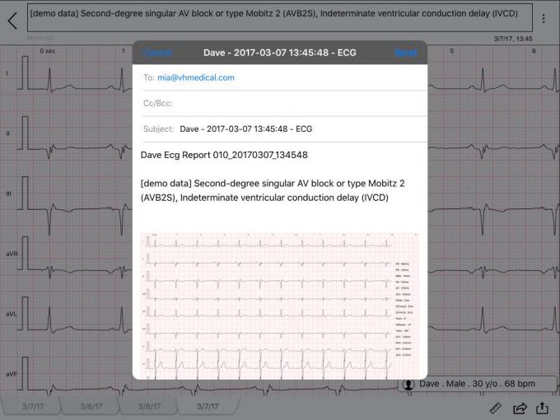Tap the email title Dave - 2017-03-07 ECG
Viewport: 560px width, 420px height.
tap(280, 53)
